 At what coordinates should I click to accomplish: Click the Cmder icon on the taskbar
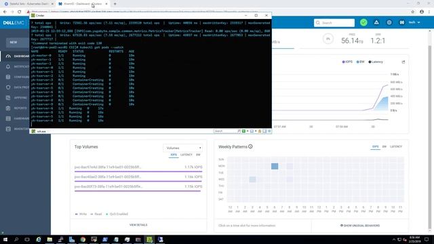(149, 239)
